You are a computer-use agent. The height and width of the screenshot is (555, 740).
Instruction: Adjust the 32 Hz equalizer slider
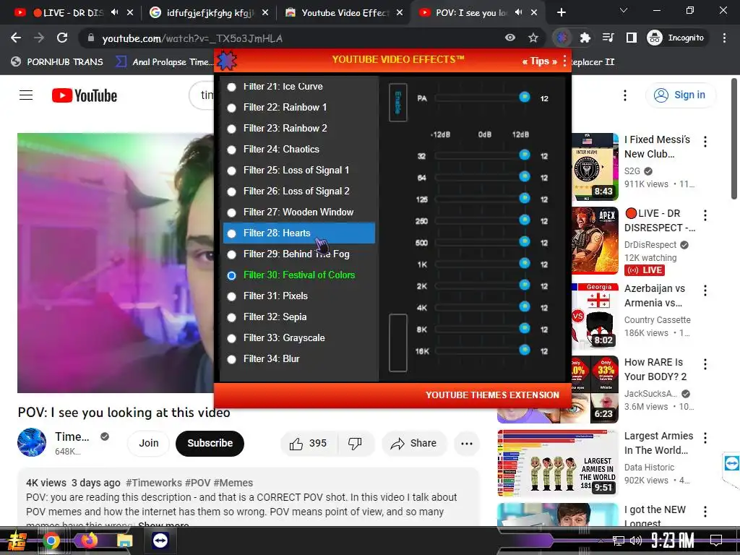(481, 155)
